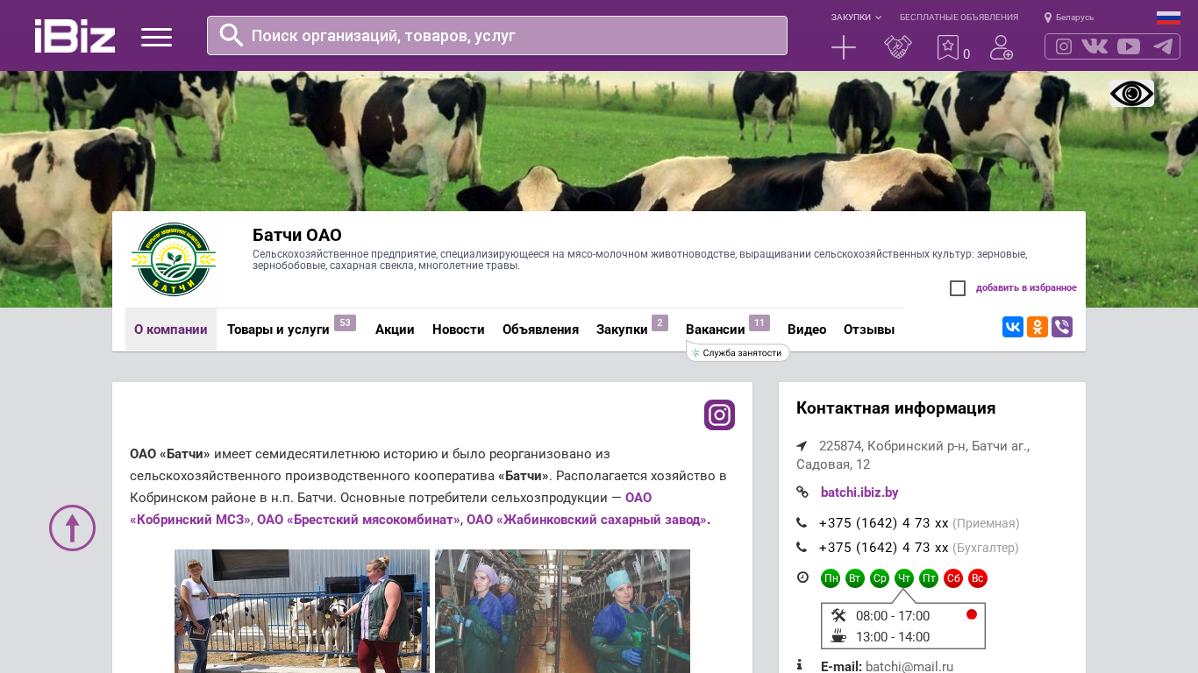Visit batchi.ibiz.by website link

[859, 492]
